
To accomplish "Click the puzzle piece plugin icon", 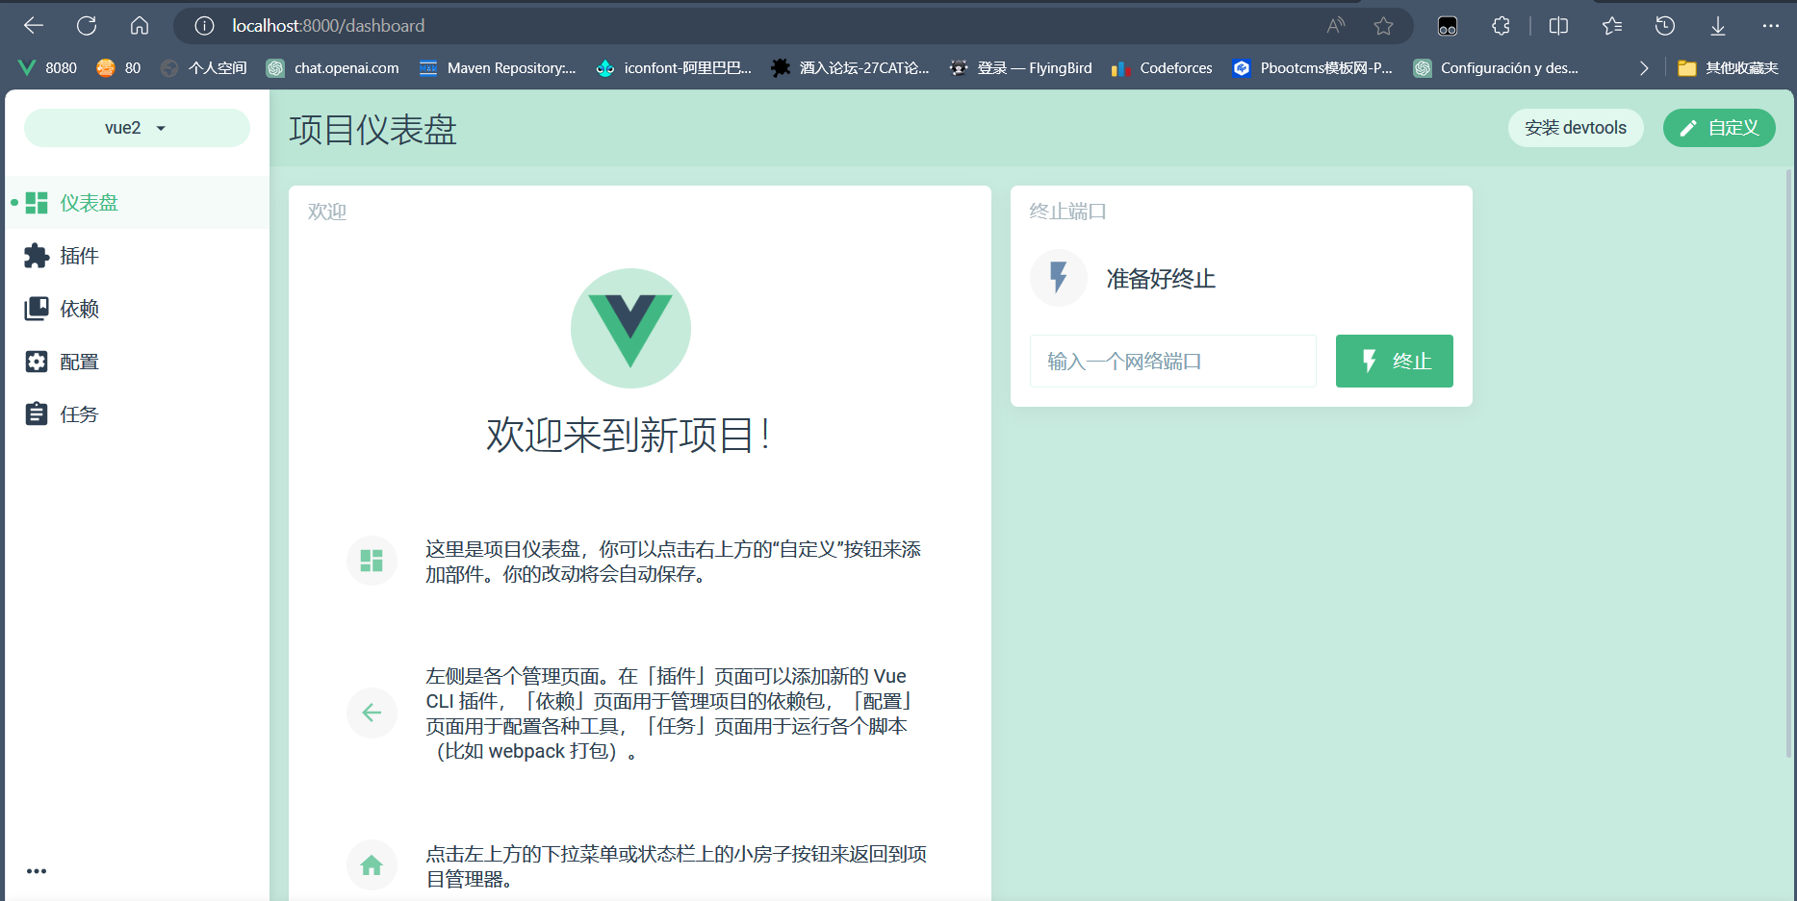I will 37,256.
